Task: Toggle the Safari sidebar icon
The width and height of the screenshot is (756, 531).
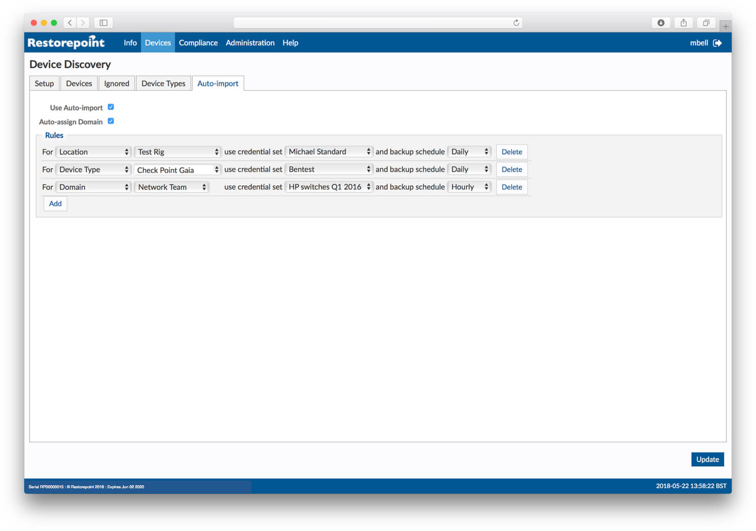Action: [x=103, y=23]
